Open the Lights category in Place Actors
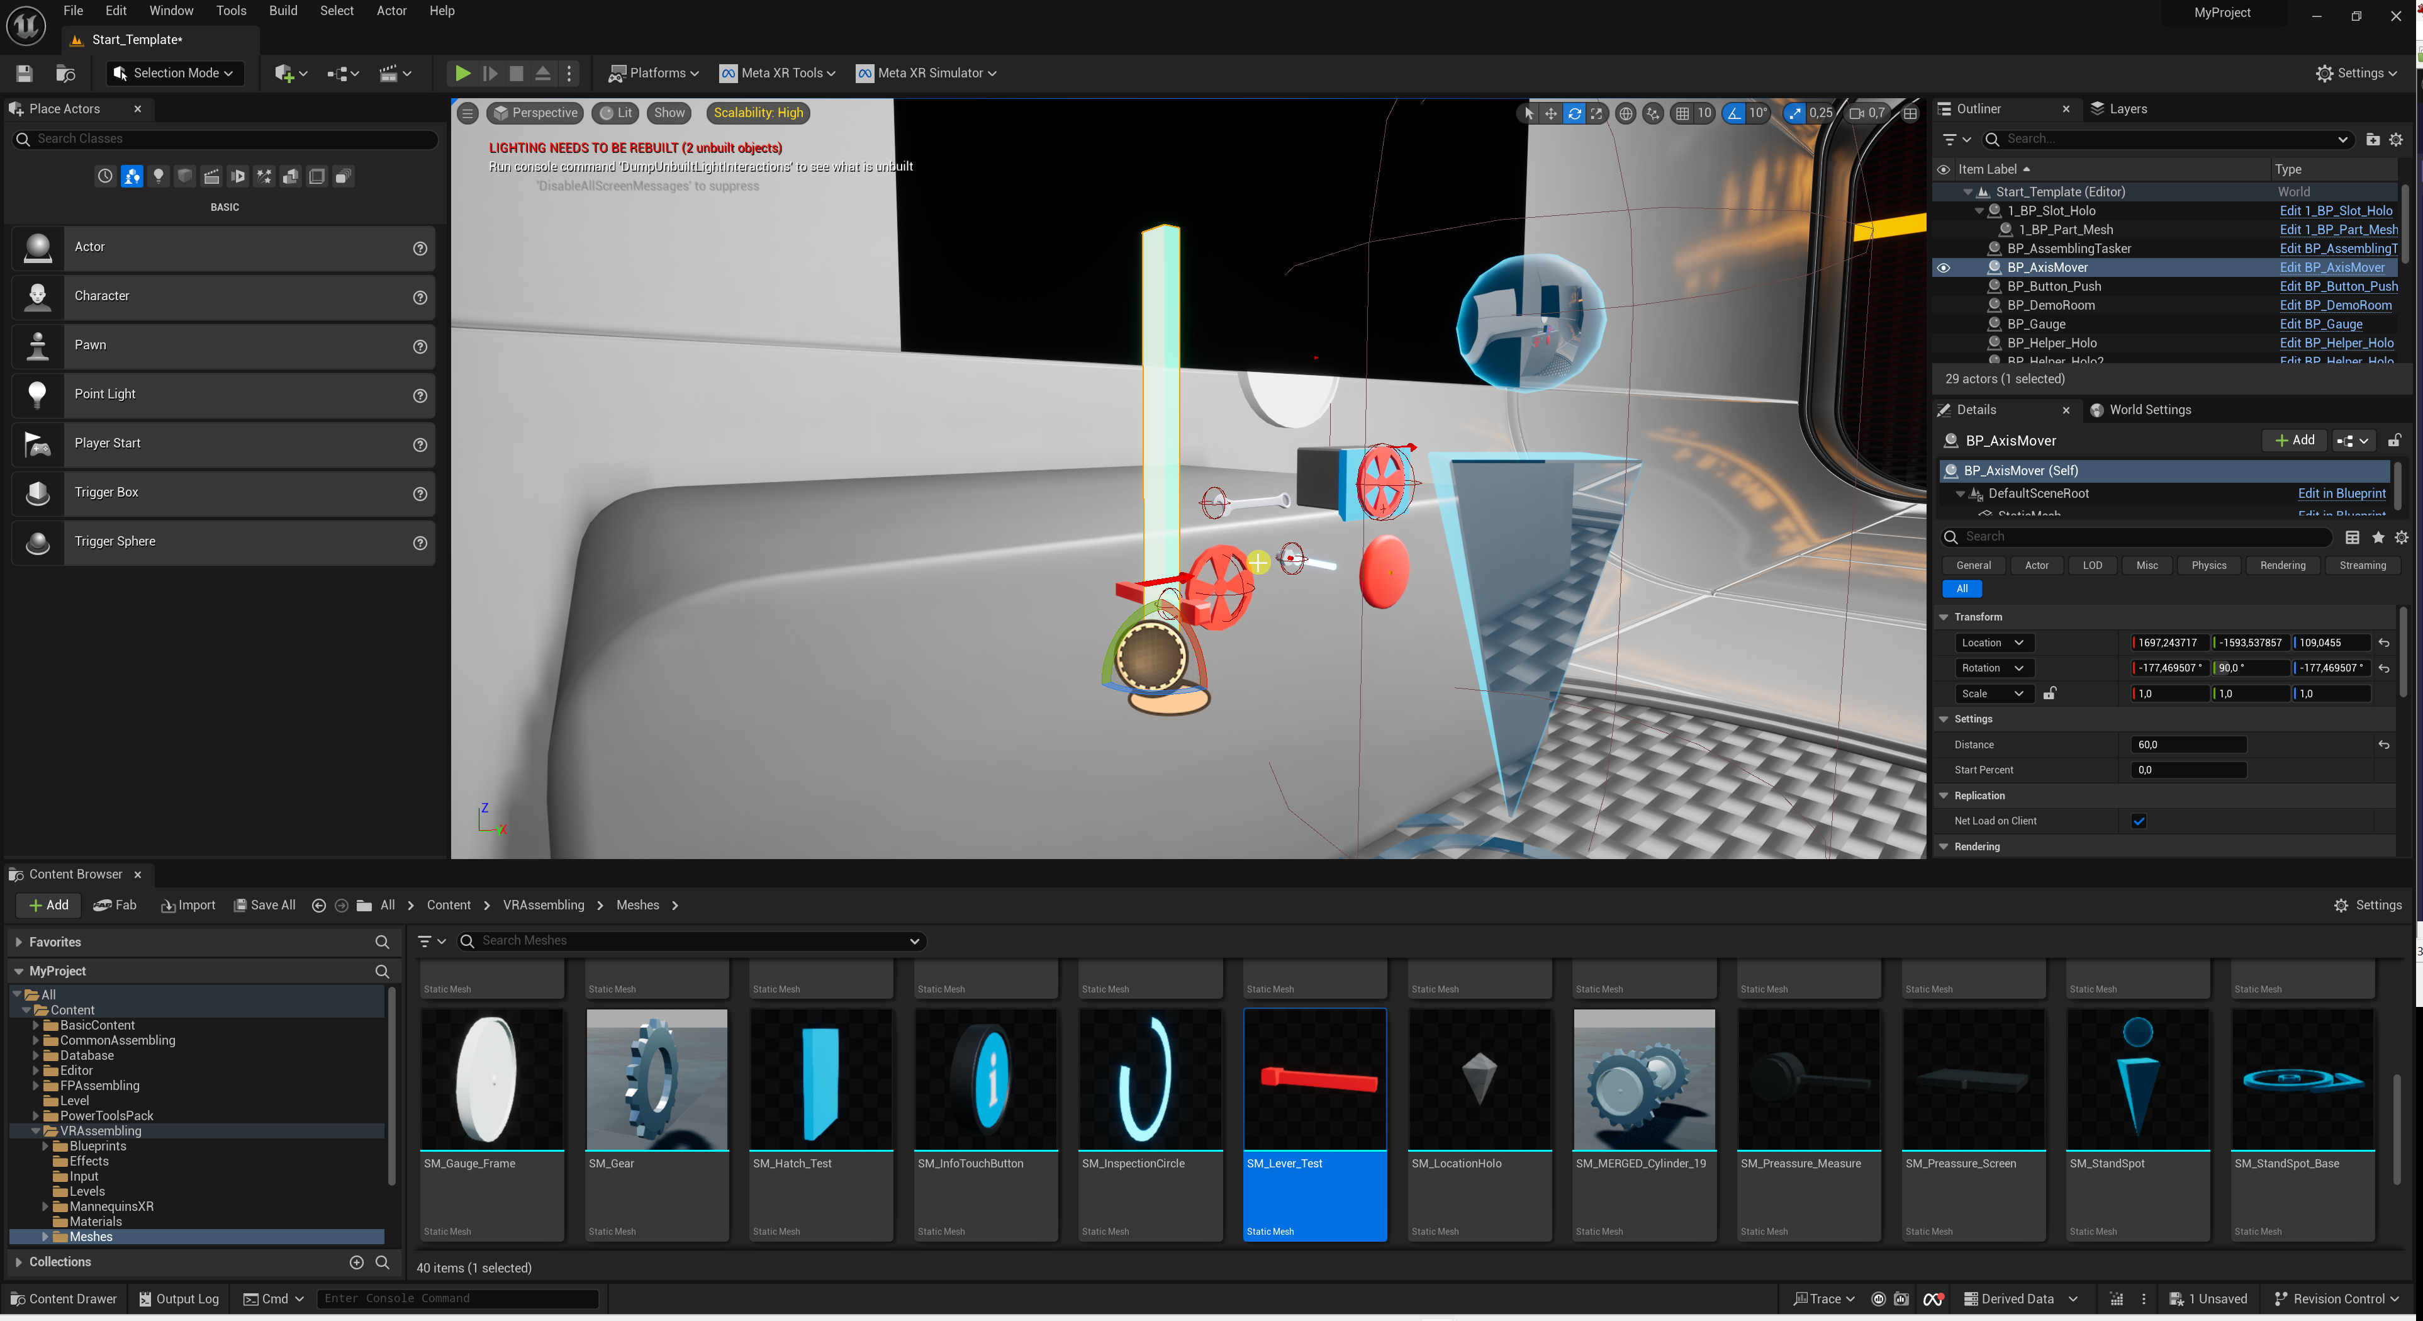This screenshot has width=2423, height=1321. pos(158,176)
